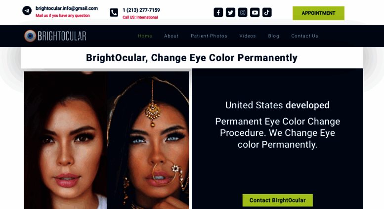Click the phone number 1 (213) 277-7159

pos(141,10)
